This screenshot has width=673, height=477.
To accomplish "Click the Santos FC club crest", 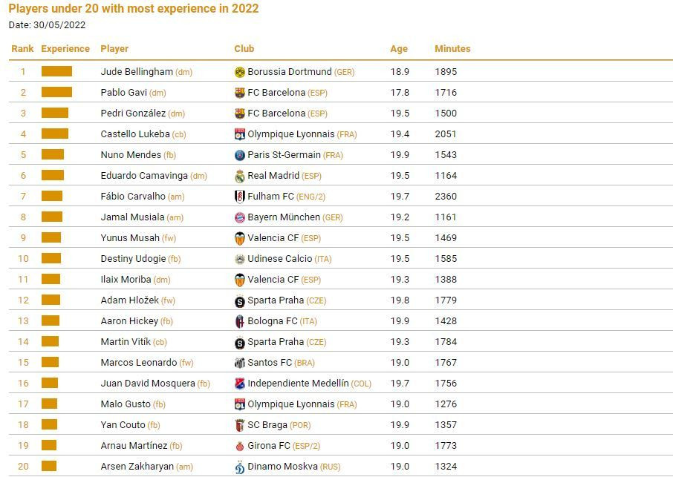I will (239, 363).
